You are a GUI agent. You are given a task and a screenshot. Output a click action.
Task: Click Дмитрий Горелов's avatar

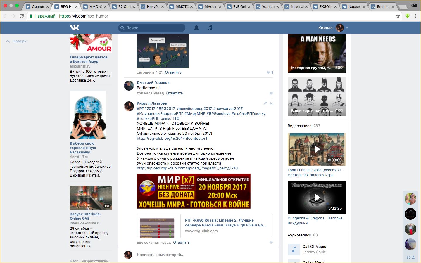(129, 86)
